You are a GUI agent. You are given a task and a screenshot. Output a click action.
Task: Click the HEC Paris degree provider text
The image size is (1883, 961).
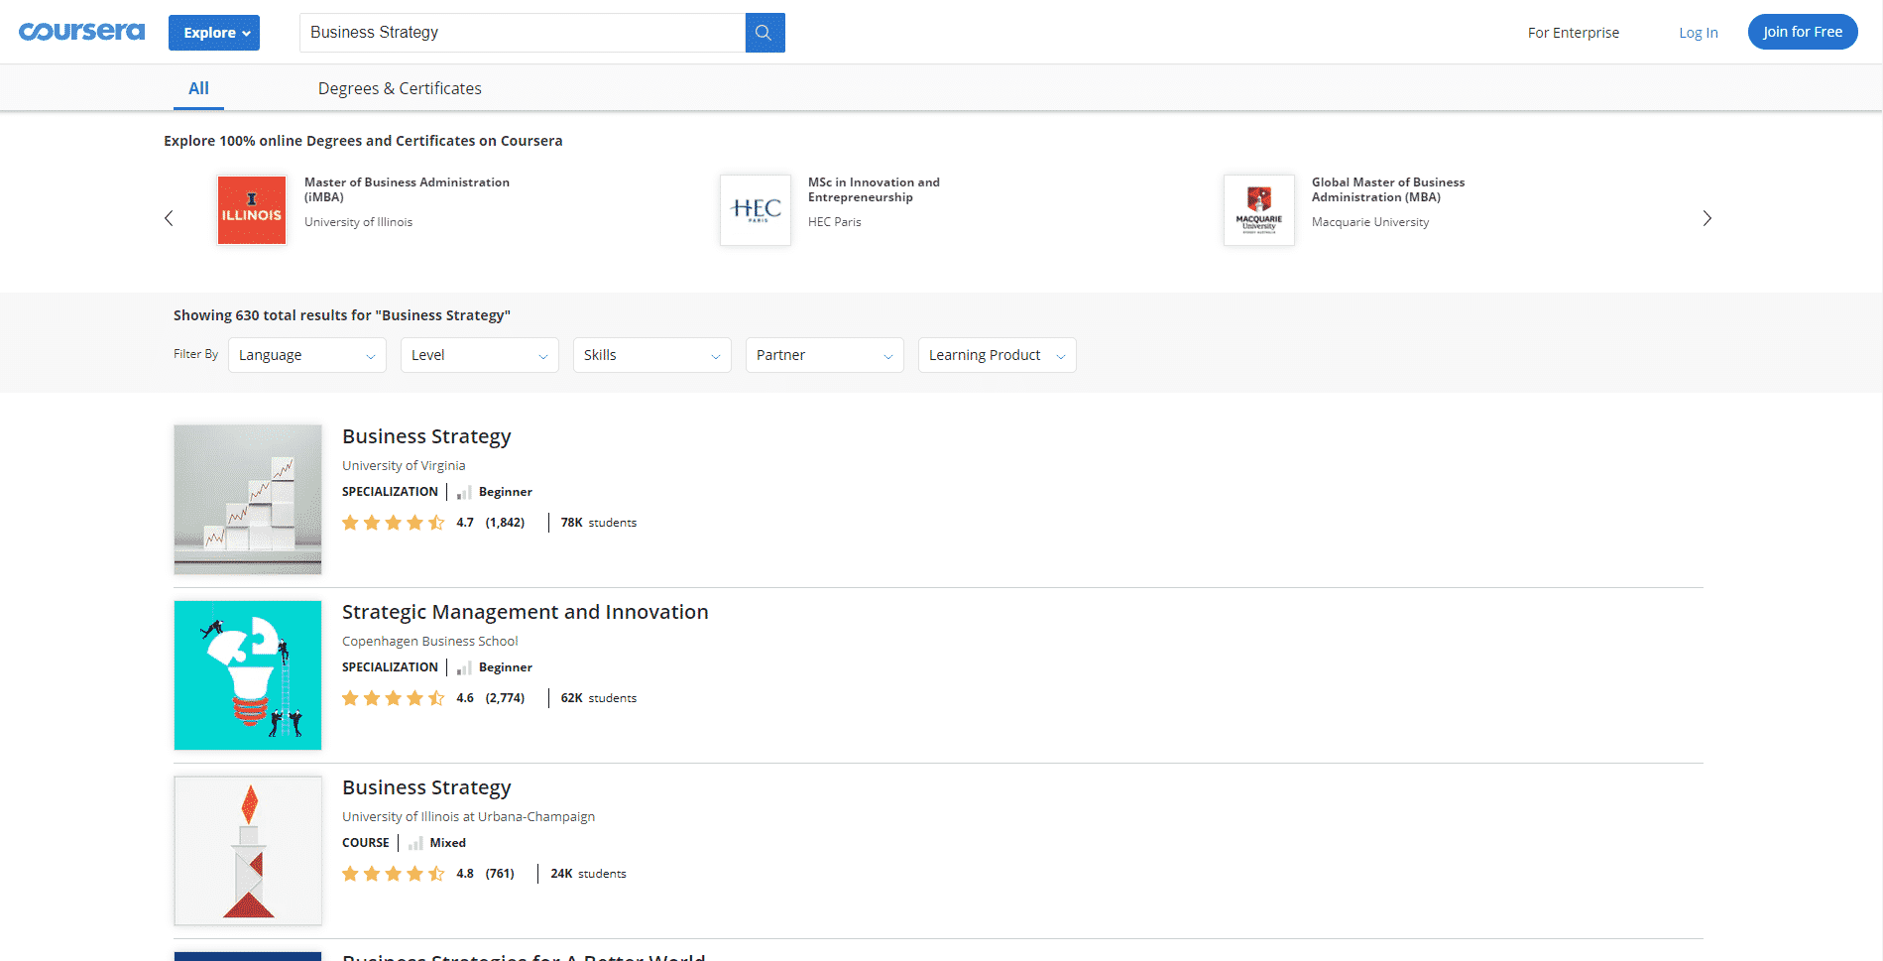(834, 222)
